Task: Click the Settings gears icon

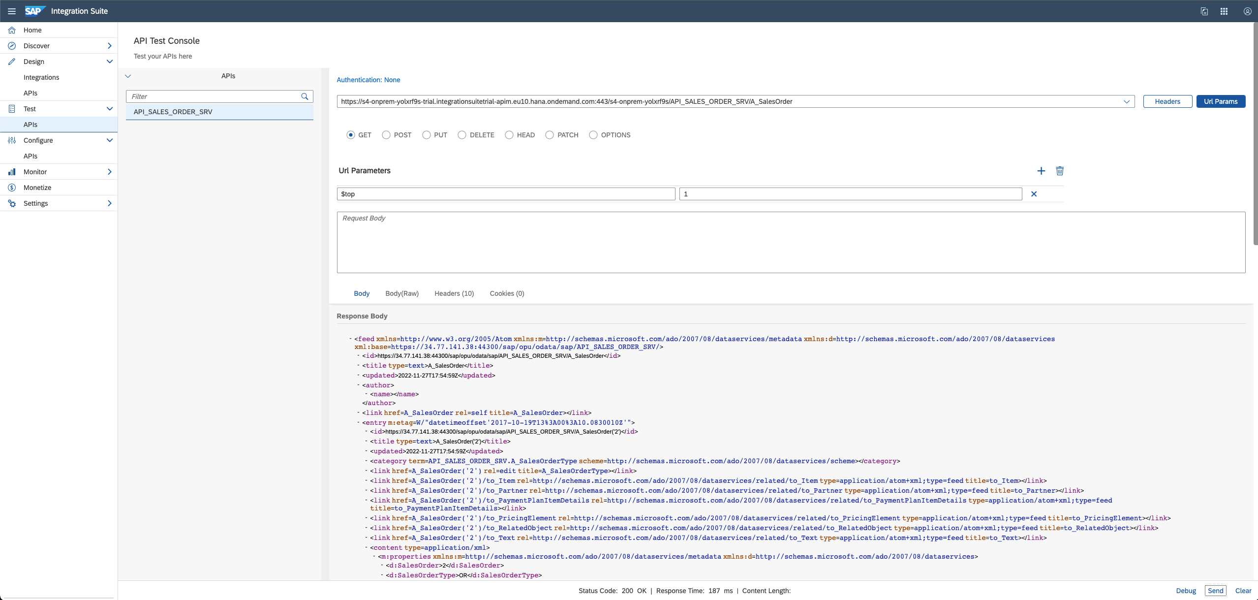Action: [12, 203]
